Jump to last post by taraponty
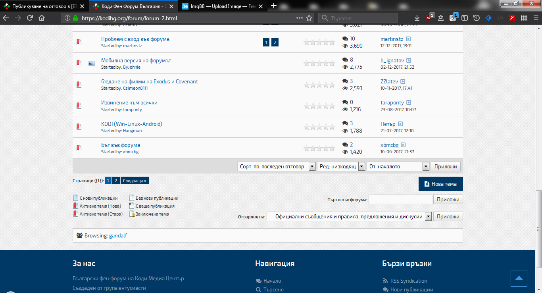542x293 pixels. tap(409, 103)
